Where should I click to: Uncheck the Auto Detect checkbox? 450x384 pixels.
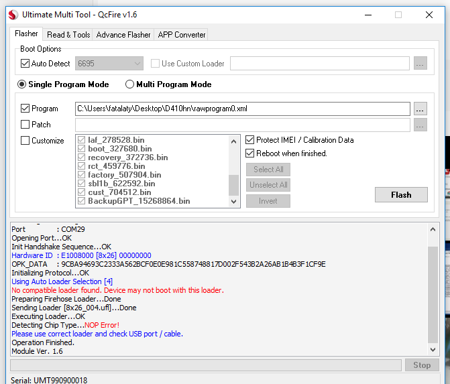coord(25,64)
